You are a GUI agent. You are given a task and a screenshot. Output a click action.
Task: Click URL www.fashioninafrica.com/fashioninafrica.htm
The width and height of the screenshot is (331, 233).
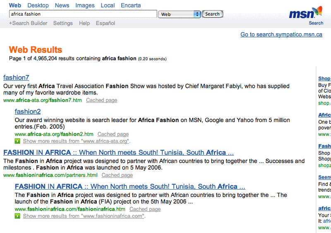[x=70, y=209]
